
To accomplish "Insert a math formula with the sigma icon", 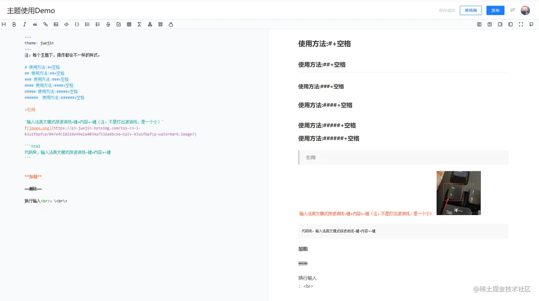I will (139, 25).
